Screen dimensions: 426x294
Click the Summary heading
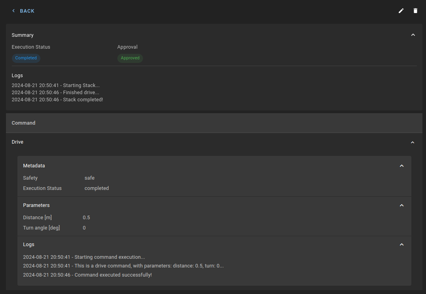[23, 35]
